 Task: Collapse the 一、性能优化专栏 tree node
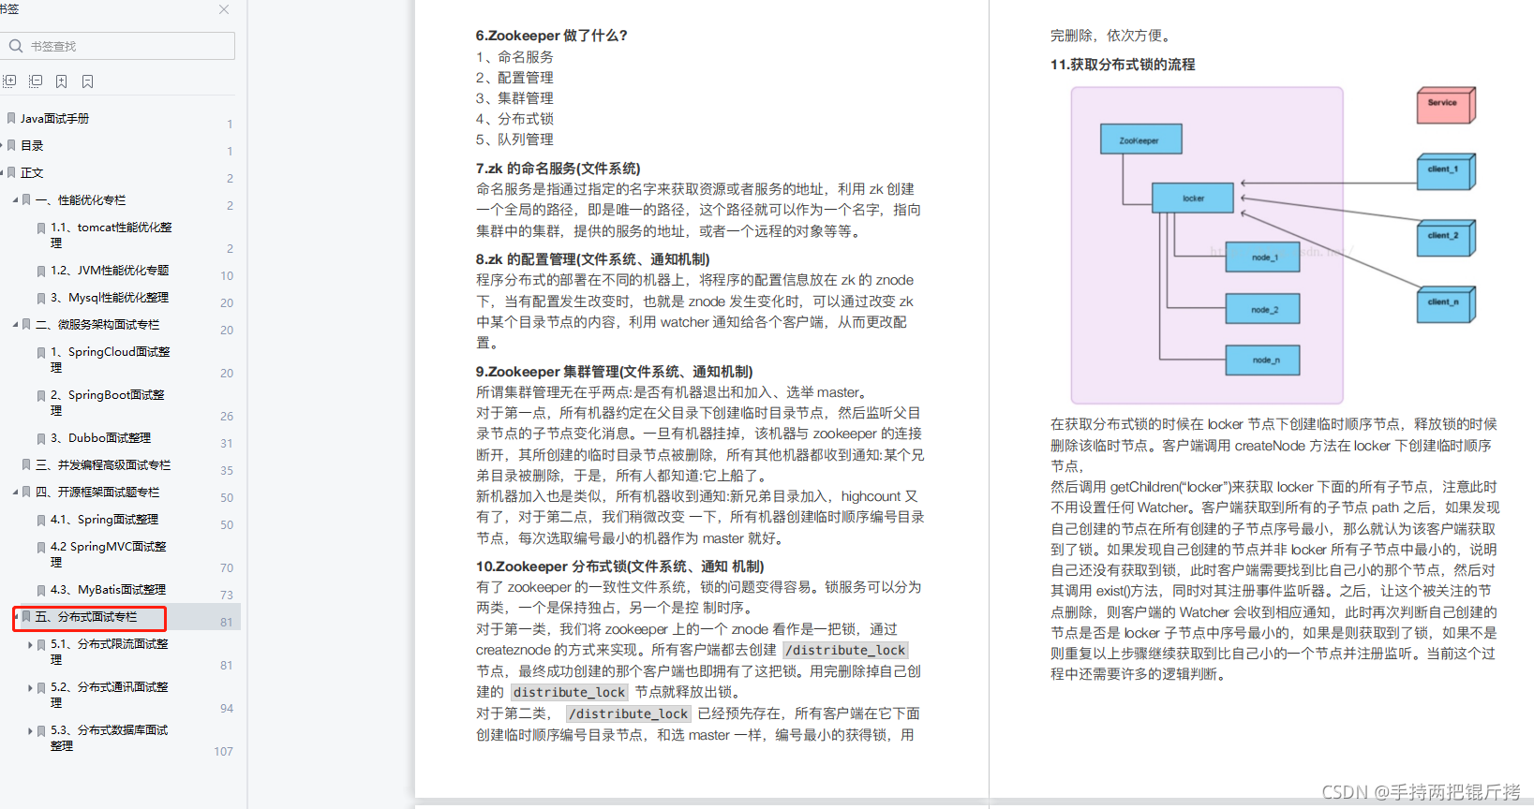pyautogui.click(x=15, y=199)
